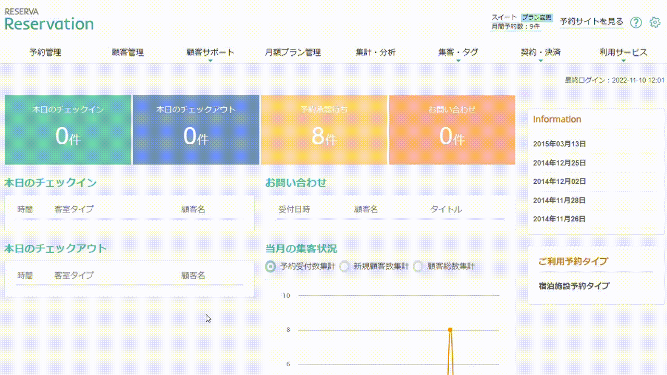Image resolution: width=667 pixels, height=375 pixels.
Task: Click the 受付日時 column header
Action: tap(294, 209)
